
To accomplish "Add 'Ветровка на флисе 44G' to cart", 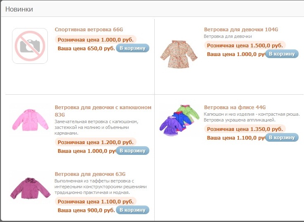I will (x=281, y=138).
